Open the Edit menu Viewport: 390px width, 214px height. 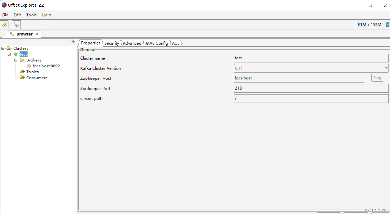[17, 15]
